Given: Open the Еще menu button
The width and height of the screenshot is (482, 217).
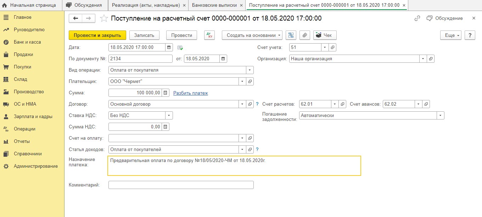Looking at the screenshot, I should pyautogui.click(x=451, y=35).
